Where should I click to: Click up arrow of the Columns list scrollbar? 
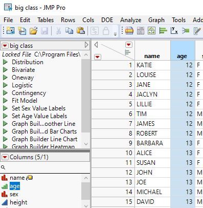click(x=86, y=178)
